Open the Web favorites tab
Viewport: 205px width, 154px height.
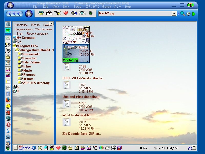click(x=44, y=29)
